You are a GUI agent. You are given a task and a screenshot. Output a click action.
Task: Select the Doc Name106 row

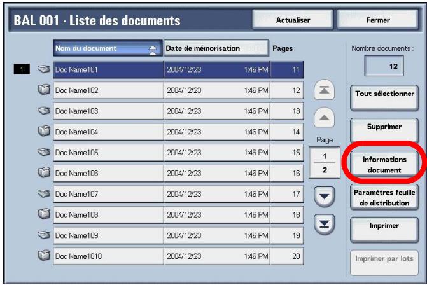coord(178,173)
